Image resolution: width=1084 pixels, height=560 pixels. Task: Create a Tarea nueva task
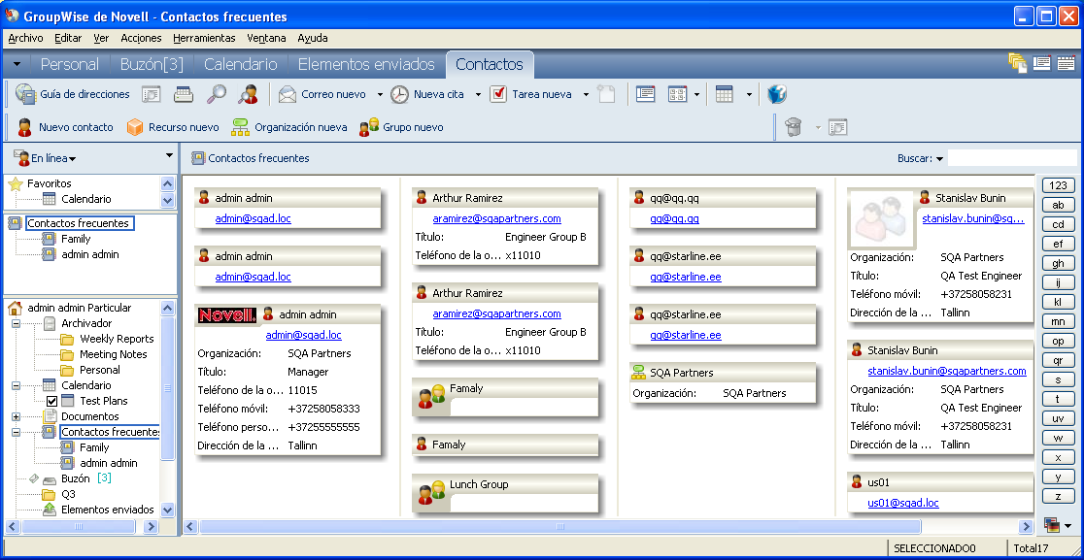pyautogui.click(x=531, y=94)
